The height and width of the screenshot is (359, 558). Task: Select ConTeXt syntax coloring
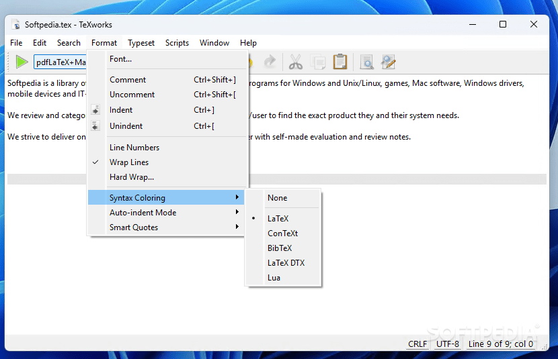(283, 234)
